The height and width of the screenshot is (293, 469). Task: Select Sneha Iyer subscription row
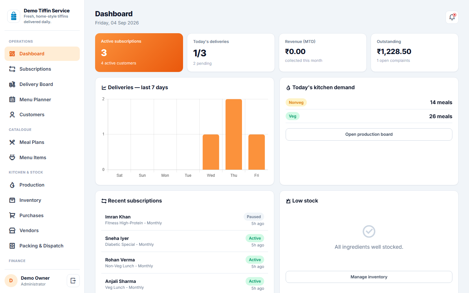tap(185, 241)
